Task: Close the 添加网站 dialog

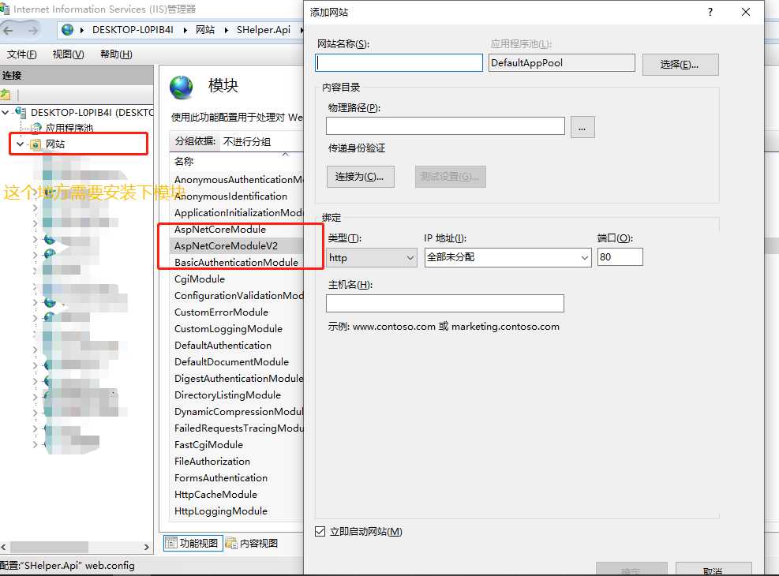Action: pyautogui.click(x=746, y=12)
